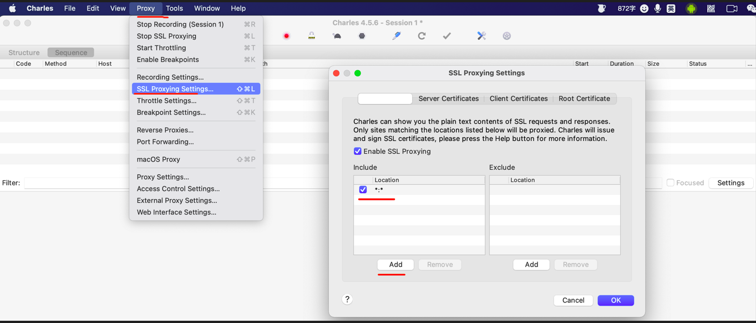Click the striped fan-shaped menu bar icon
This screenshot has width=756, height=323.
(x=711, y=8)
